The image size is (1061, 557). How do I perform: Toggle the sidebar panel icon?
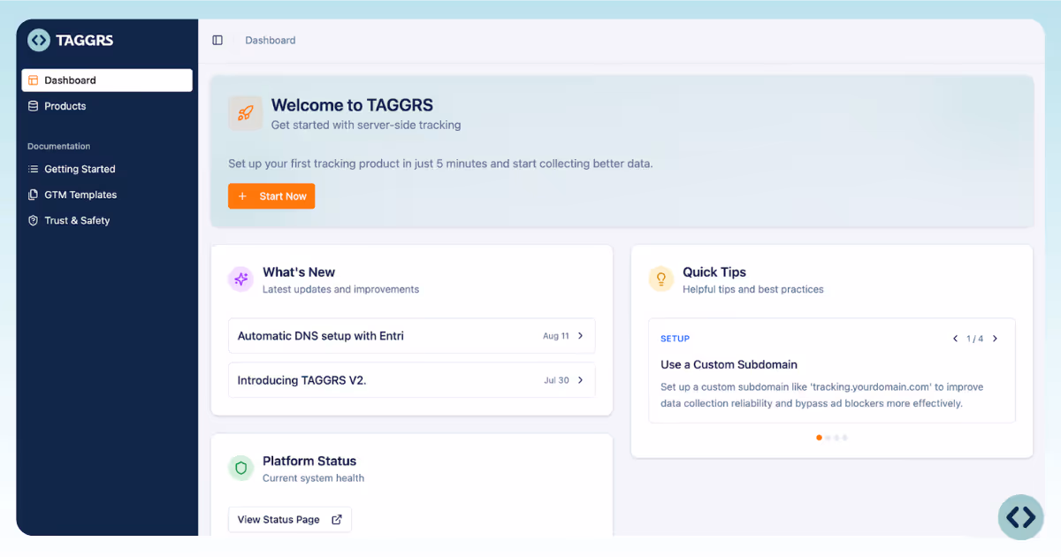click(x=218, y=41)
